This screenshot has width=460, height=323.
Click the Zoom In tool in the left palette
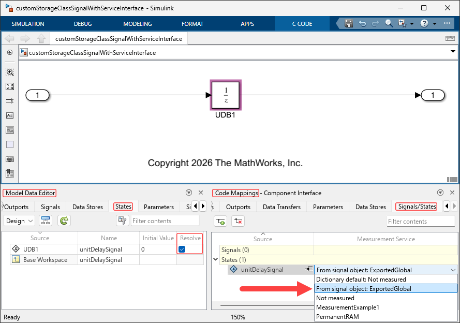(10, 72)
